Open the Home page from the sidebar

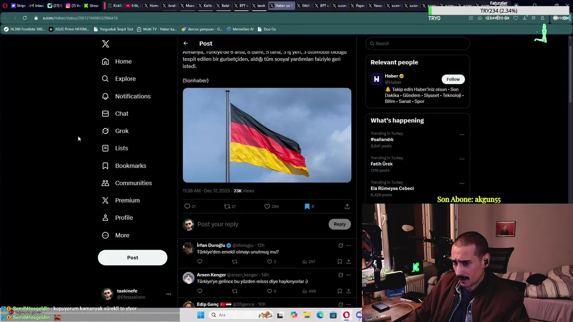[x=117, y=61]
